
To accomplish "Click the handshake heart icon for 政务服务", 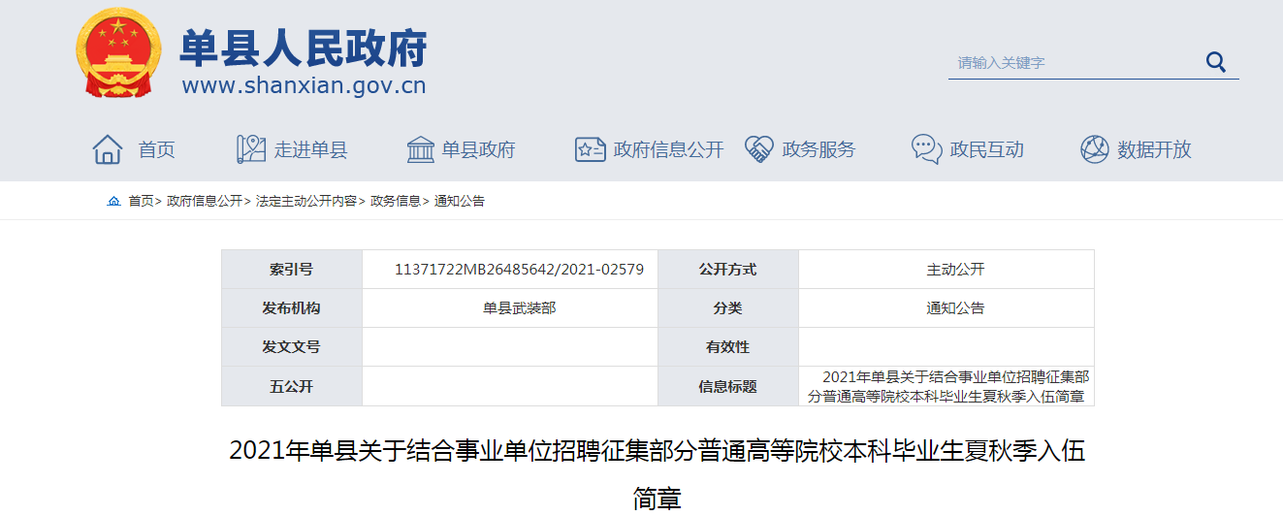I will [758, 149].
